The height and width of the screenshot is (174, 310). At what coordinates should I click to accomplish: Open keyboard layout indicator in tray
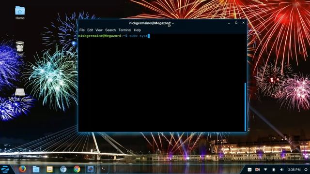point(249,170)
